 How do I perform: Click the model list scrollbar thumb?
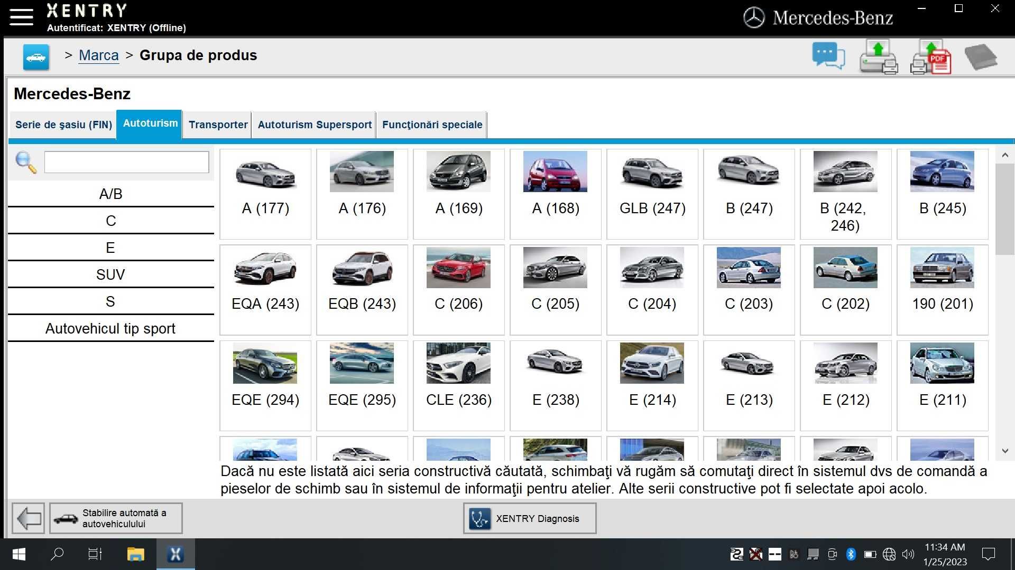pos(1005,209)
